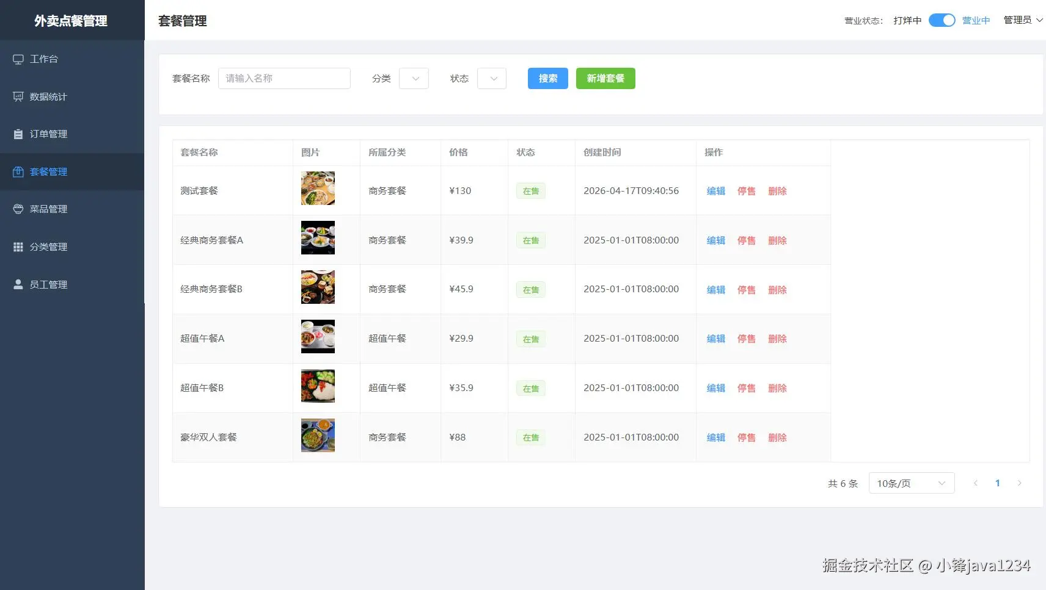Click the 共 6 条 total count

843,484
